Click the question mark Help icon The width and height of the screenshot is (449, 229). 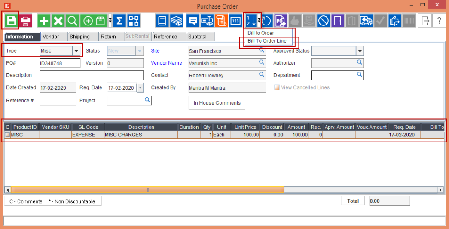point(439,20)
